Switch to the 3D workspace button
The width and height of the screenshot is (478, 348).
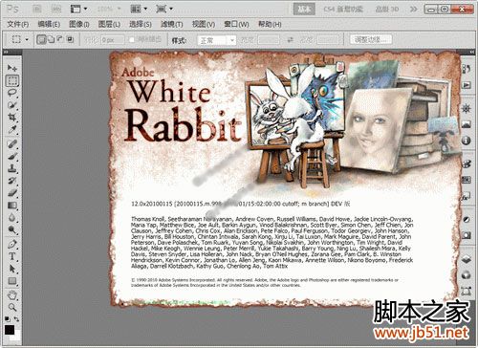[x=387, y=9]
